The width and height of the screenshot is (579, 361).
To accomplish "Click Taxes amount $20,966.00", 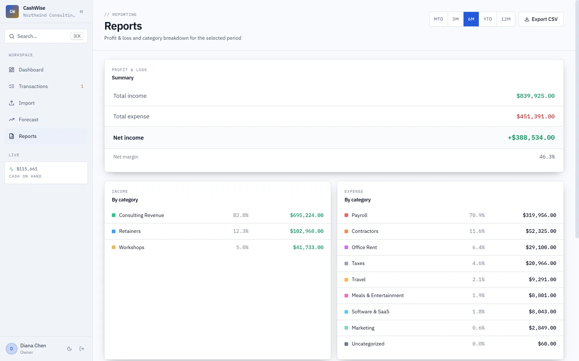I will coord(541,263).
